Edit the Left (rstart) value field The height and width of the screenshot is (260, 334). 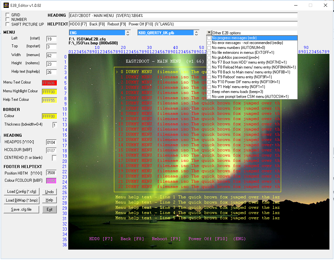[x=52, y=39]
